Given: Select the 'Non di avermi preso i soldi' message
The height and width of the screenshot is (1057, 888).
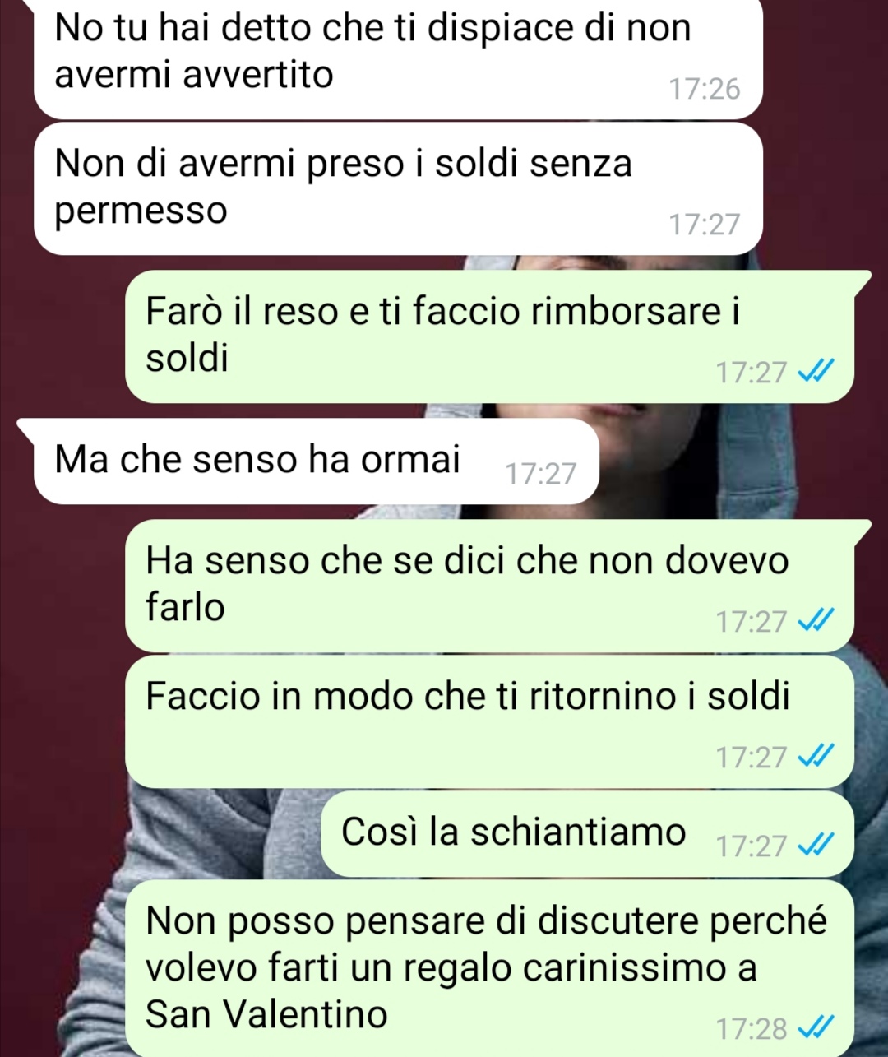Looking at the screenshot, I should [x=398, y=188].
